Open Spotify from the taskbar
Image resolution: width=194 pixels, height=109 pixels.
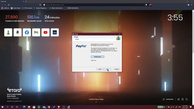point(39,107)
